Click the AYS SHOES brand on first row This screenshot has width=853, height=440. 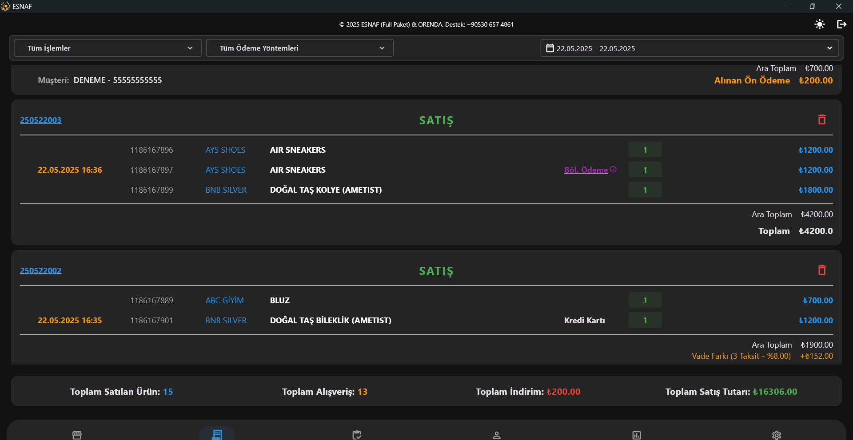coord(225,150)
